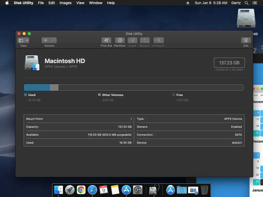Click Disk Utility stethoscope icon in Dock
Image resolution: width=263 pixels, height=197 pixels.
[x=154, y=190]
